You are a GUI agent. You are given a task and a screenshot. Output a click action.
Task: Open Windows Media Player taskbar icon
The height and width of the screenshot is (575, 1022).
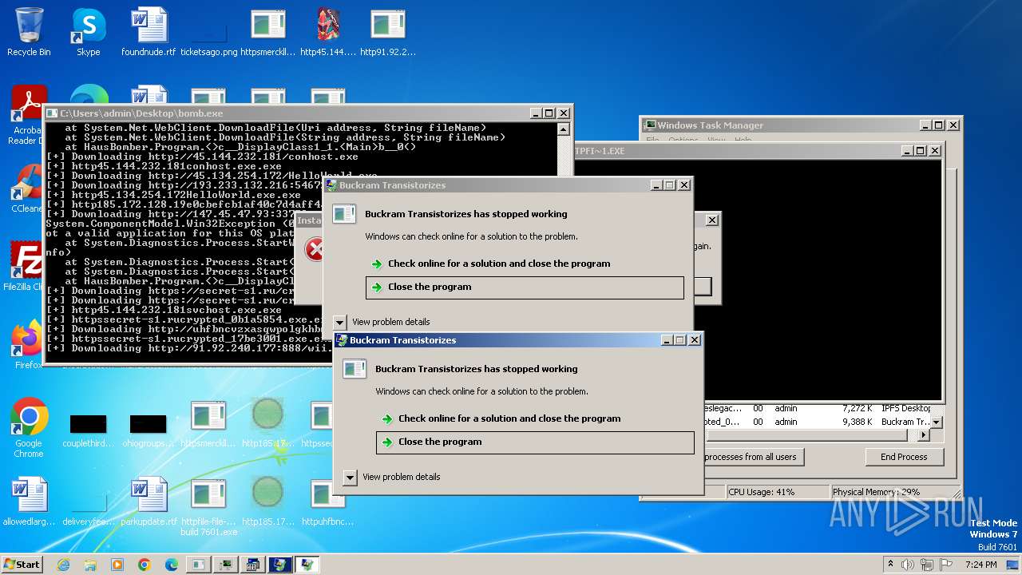117,565
